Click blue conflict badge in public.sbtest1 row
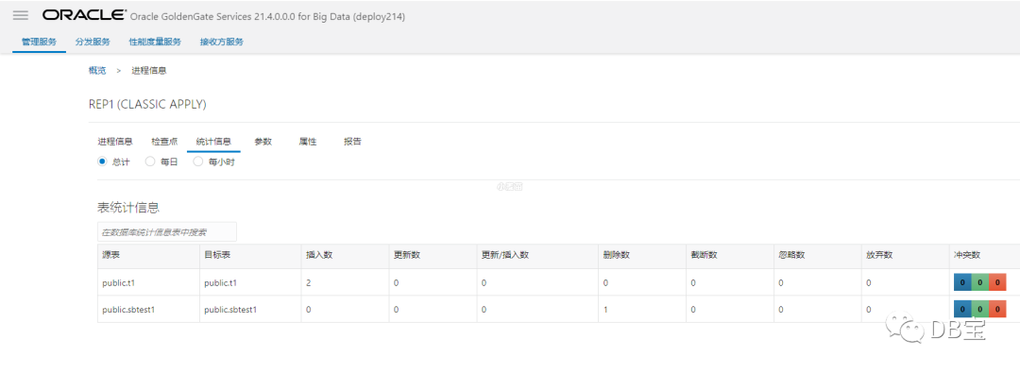 [962, 309]
